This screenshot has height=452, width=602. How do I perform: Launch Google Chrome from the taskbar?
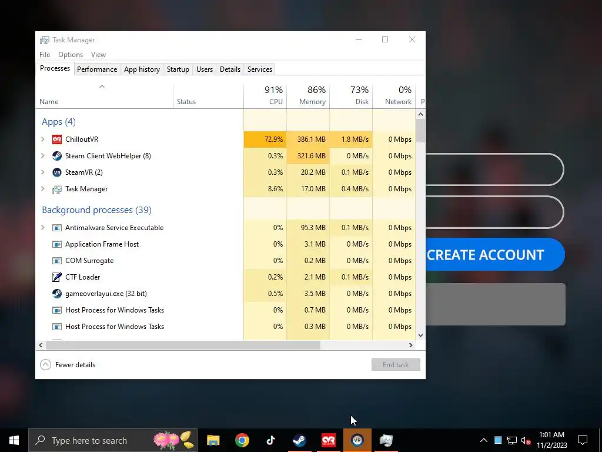tap(242, 440)
